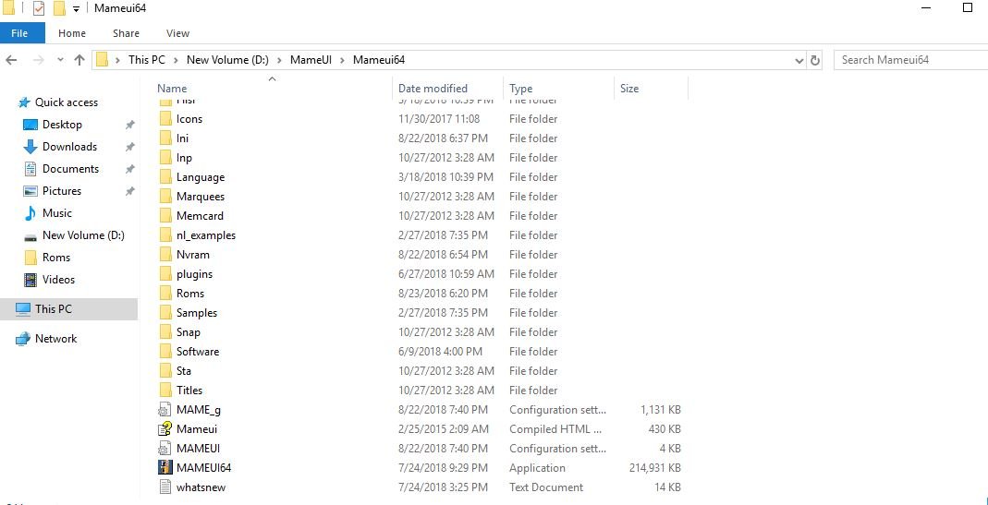Click the Desktop icon in sidebar
Screen dimensions: 988x505
(x=30, y=125)
